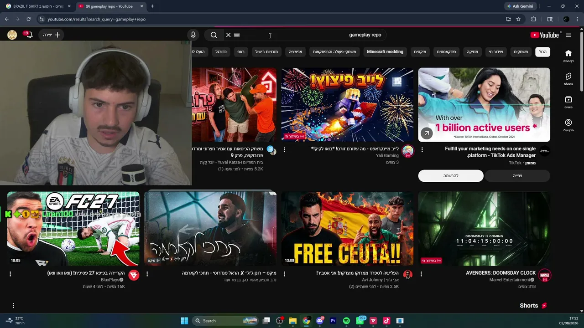Play the FREE CEUTA video thumbnail
Viewport: 584px width, 328px height.
click(347, 229)
